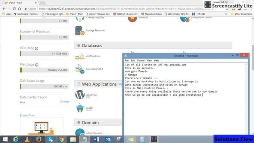Open the browser home page
Image resolution: width=254 pixels, height=143 pixels.
pos(19,9)
